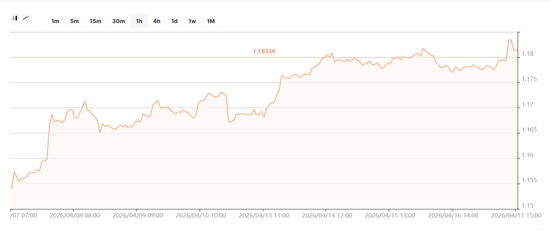Image resolution: width=551 pixels, height=233 pixels.
Task: Choose the 15m interval
Action: click(95, 21)
